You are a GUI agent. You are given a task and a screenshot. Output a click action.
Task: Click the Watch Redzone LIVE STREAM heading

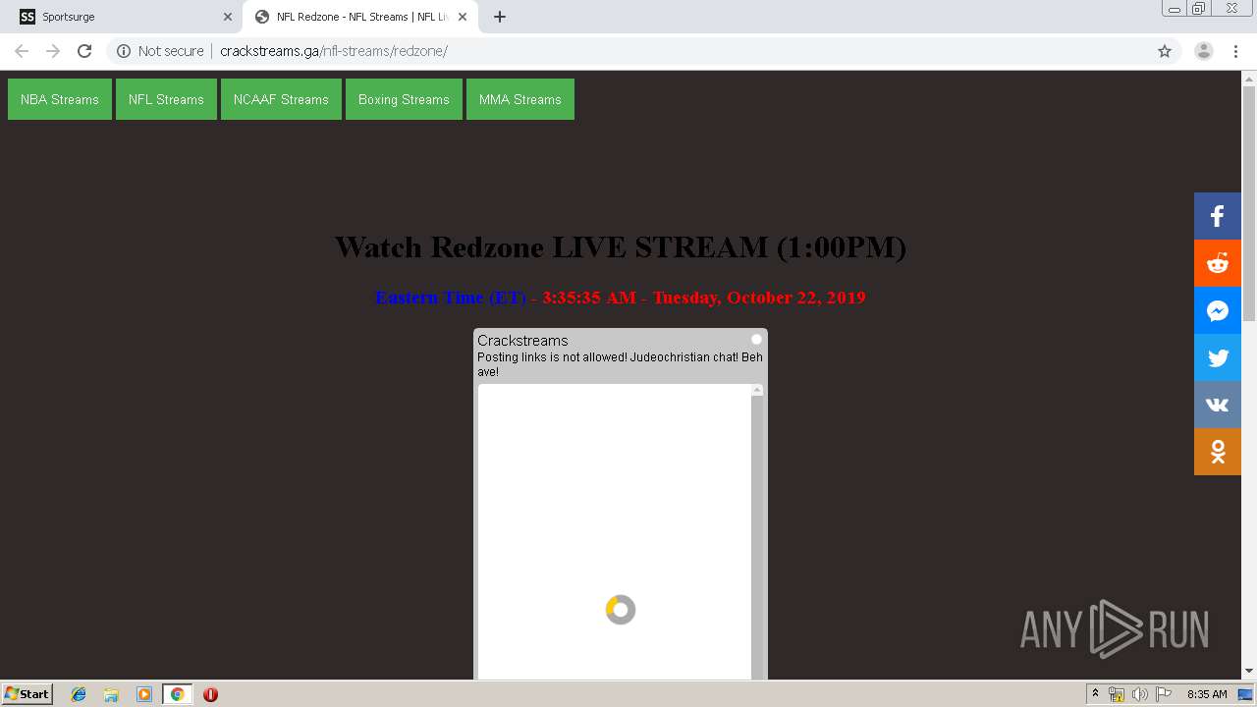(620, 246)
